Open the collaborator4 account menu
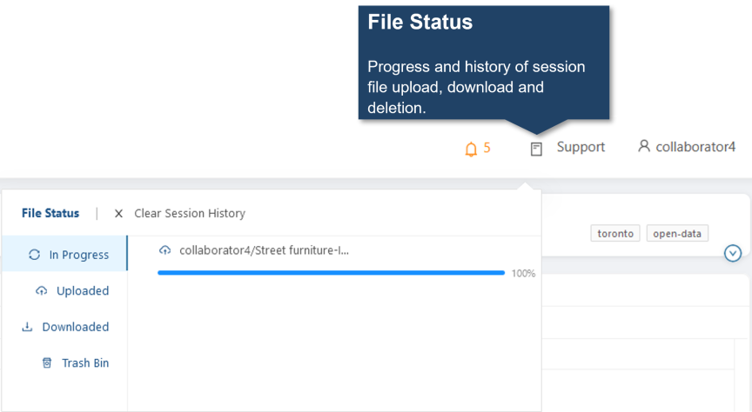 pyautogui.click(x=695, y=147)
